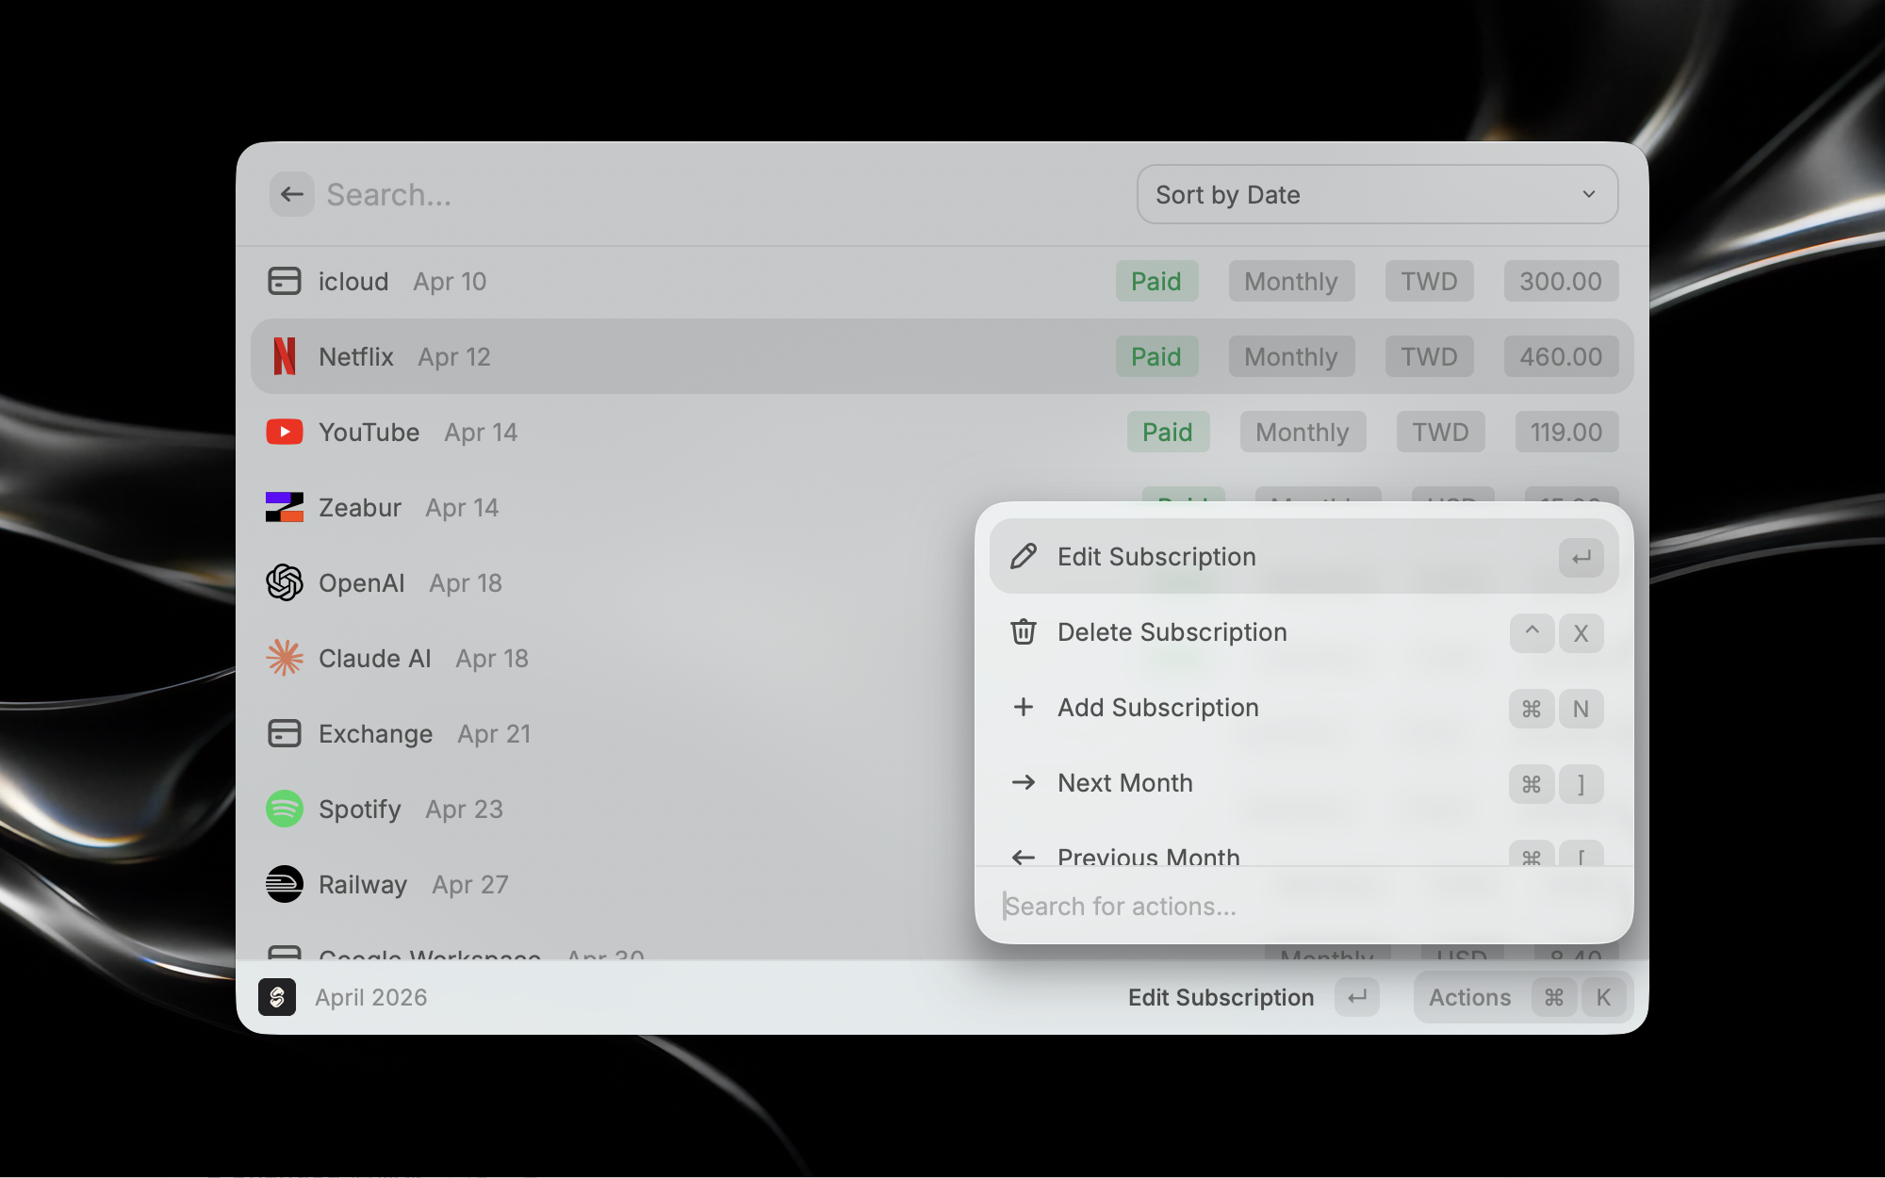Click the Railway logo icon

pyautogui.click(x=284, y=884)
